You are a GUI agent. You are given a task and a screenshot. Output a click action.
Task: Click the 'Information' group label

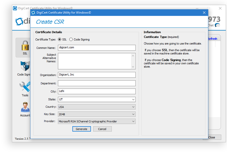tap(152, 32)
